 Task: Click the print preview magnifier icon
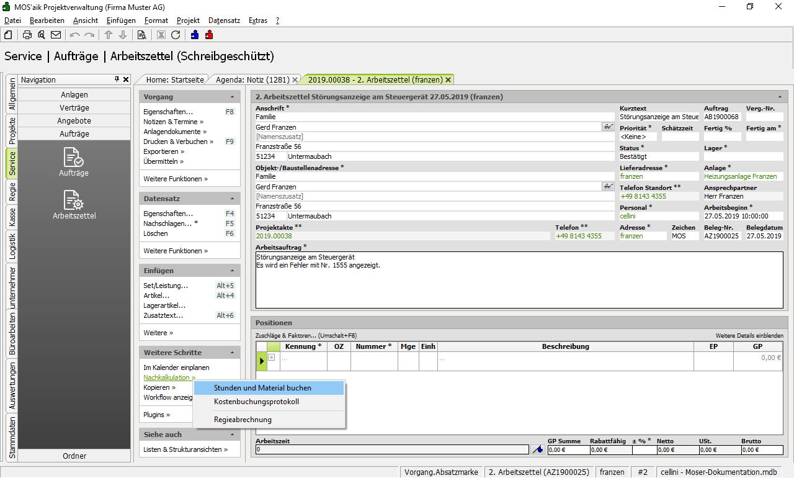coord(42,35)
